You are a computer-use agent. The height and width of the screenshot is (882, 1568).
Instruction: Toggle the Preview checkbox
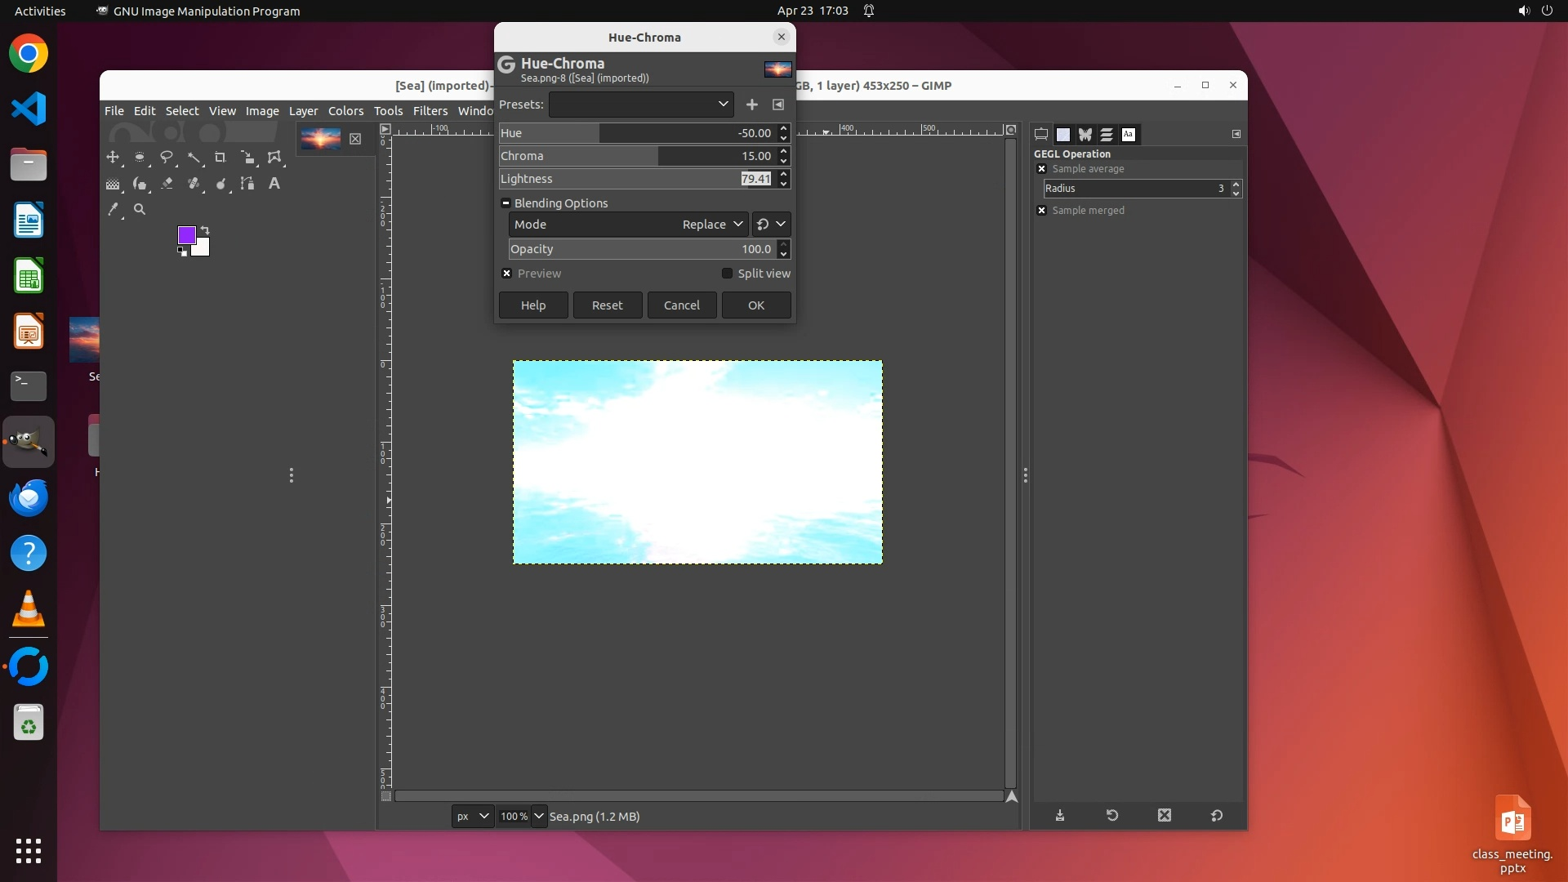507,274
